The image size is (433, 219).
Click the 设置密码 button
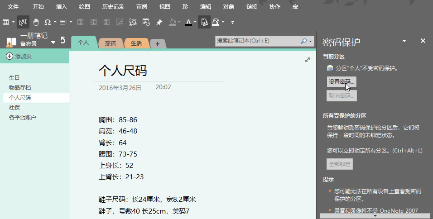tap(341, 82)
